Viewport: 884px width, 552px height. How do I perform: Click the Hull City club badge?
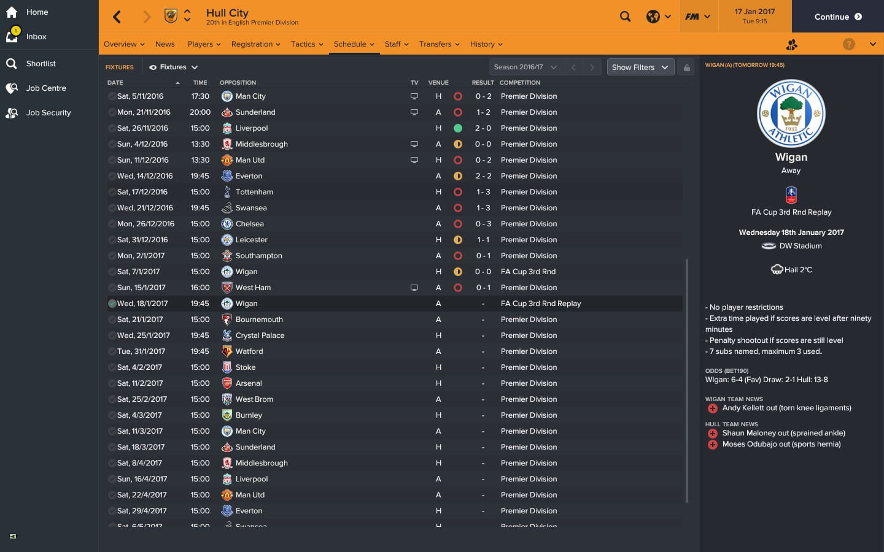tap(171, 16)
